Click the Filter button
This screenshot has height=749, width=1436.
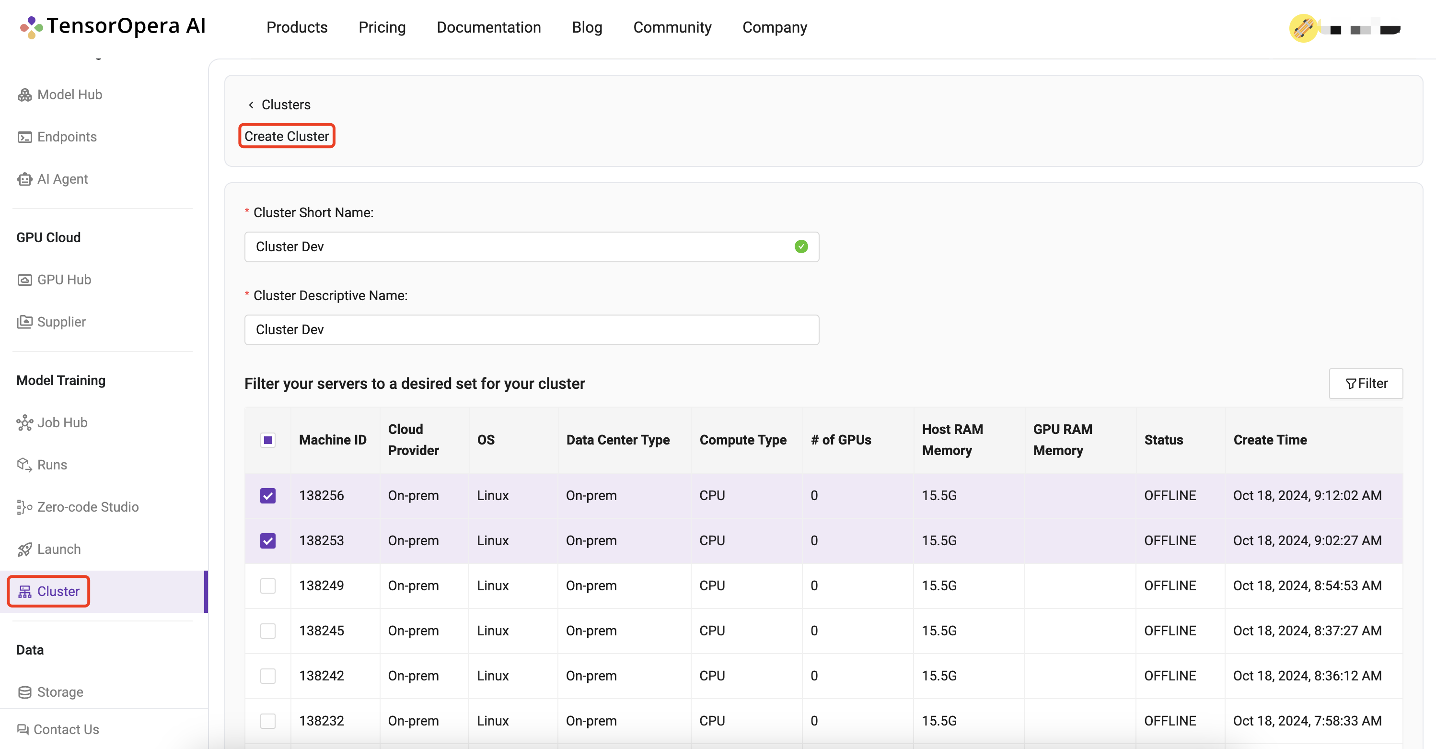point(1366,384)
